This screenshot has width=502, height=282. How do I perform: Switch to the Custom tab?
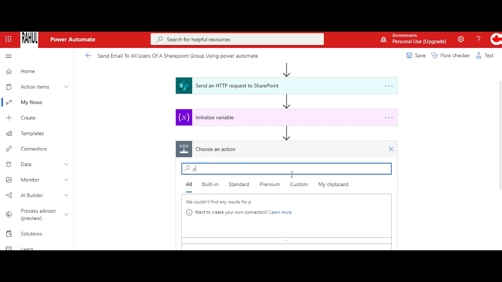(x=299, y=184)
